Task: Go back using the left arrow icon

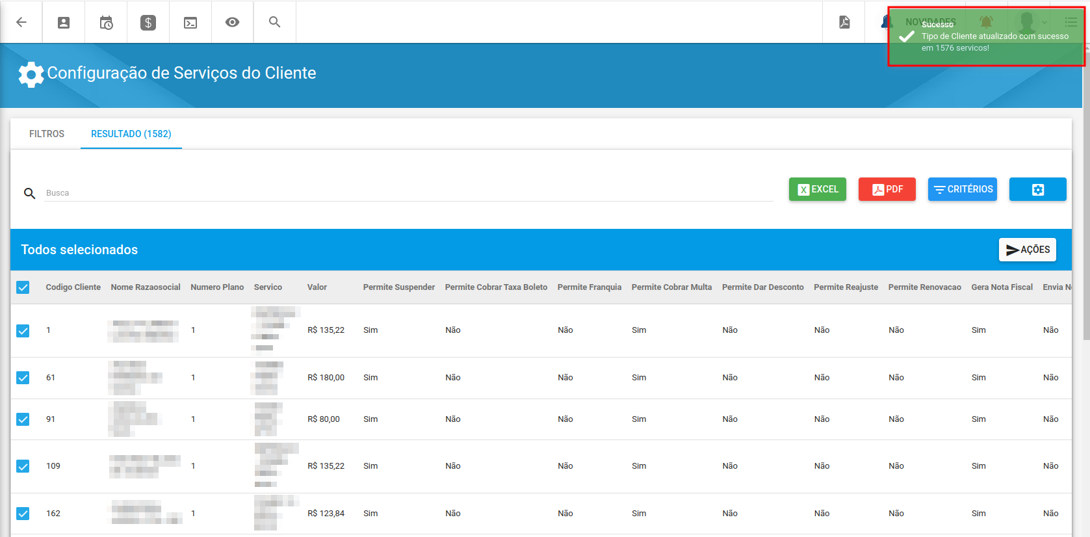Action: [21, 22]
